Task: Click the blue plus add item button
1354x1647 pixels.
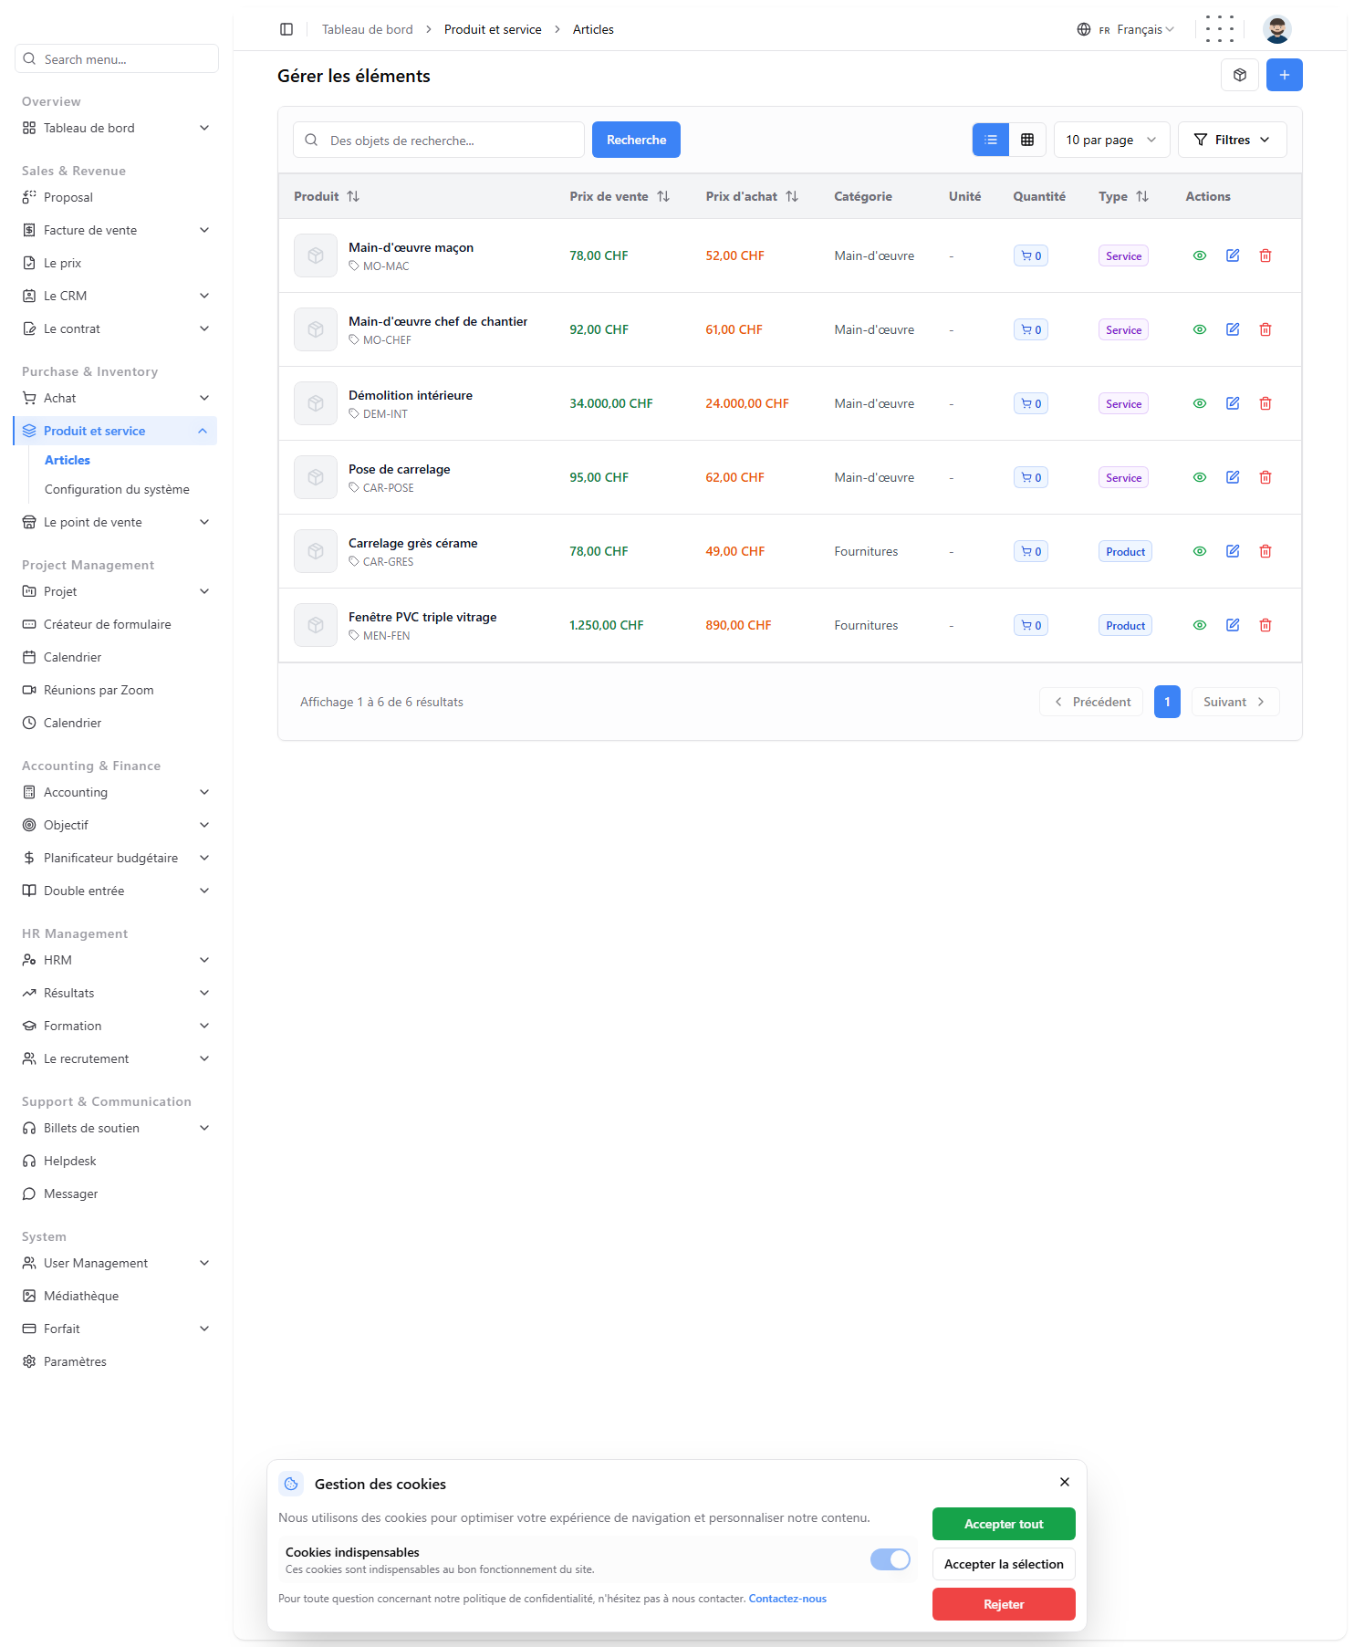Action: 1284,75
